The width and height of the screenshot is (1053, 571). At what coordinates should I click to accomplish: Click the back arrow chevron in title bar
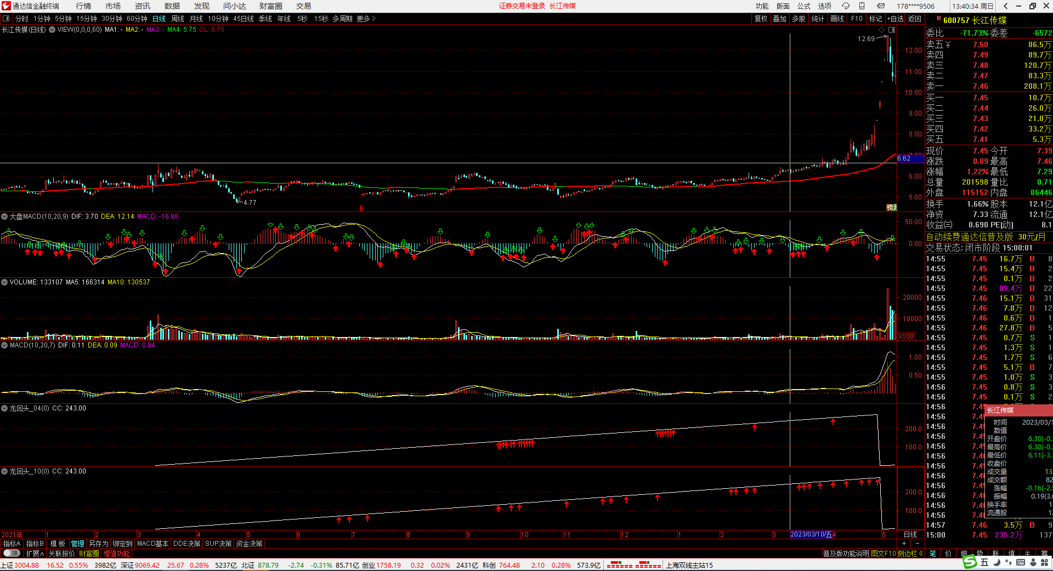[1005, 6]
